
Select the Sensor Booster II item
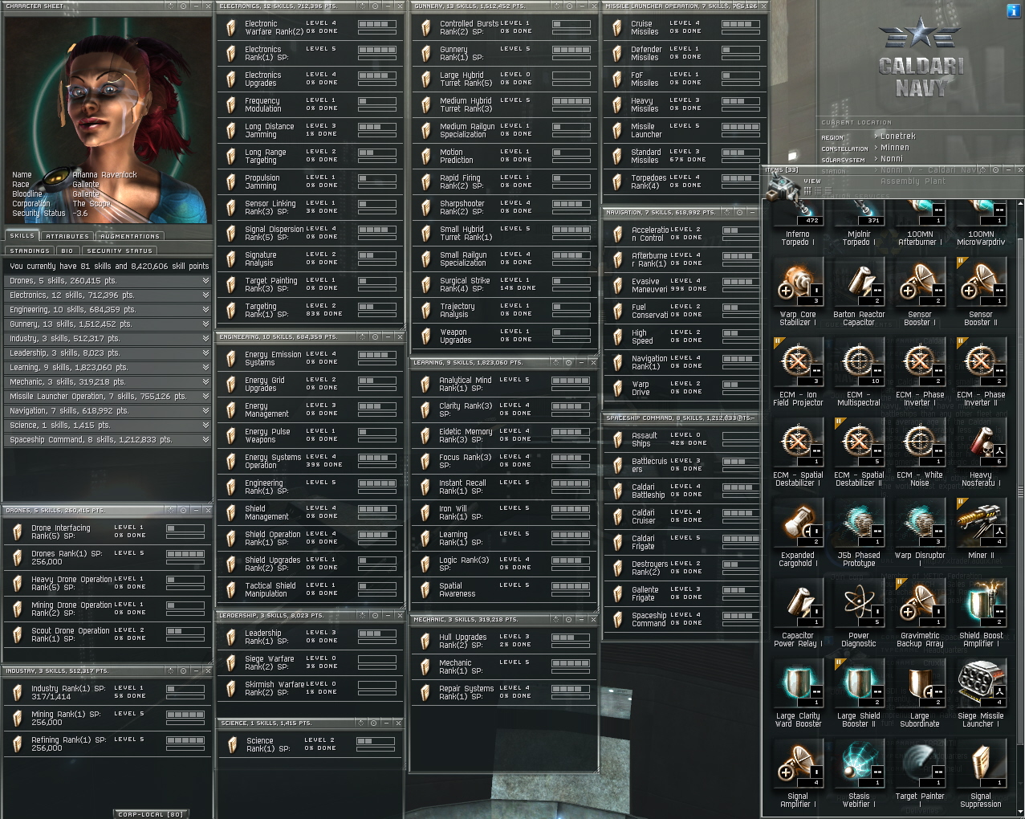[x=981, y=292]
